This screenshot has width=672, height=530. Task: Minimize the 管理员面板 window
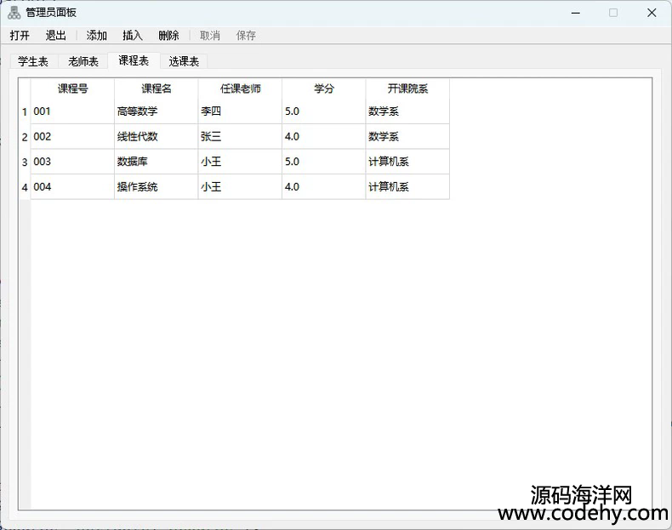tap(576, 13)
